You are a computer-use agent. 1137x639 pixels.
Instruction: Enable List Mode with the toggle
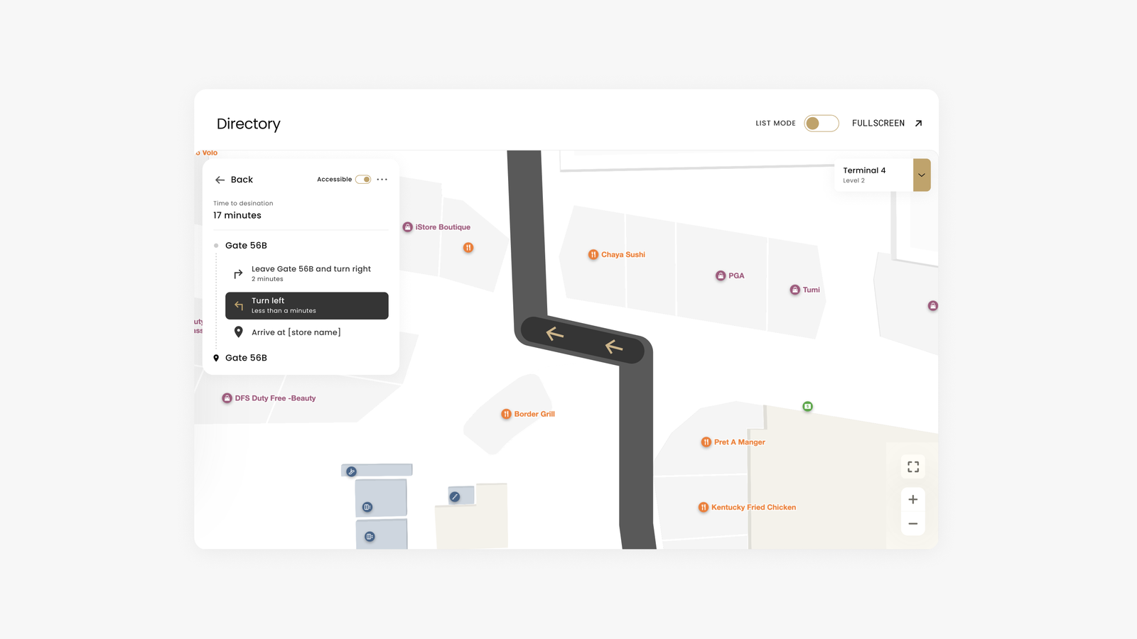click(821, 123)
